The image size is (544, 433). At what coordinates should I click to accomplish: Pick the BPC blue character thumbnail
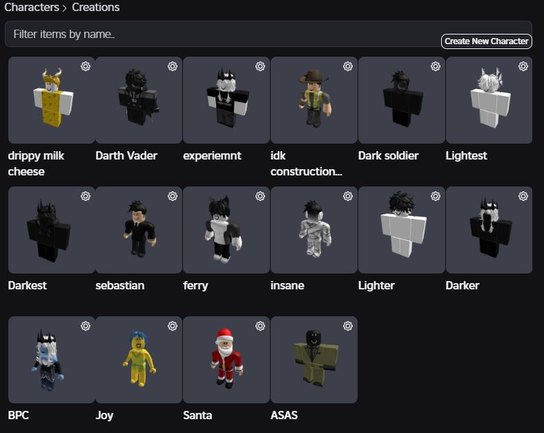point(51,359)
